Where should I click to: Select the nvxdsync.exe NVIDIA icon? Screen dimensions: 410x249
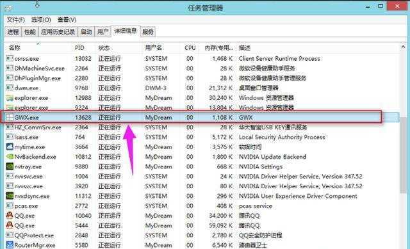10,196
